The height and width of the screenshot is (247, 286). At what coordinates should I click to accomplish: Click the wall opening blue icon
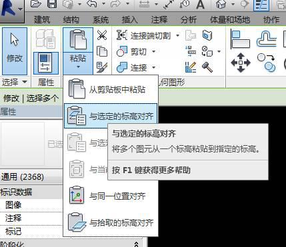click(x=207, y=35)
